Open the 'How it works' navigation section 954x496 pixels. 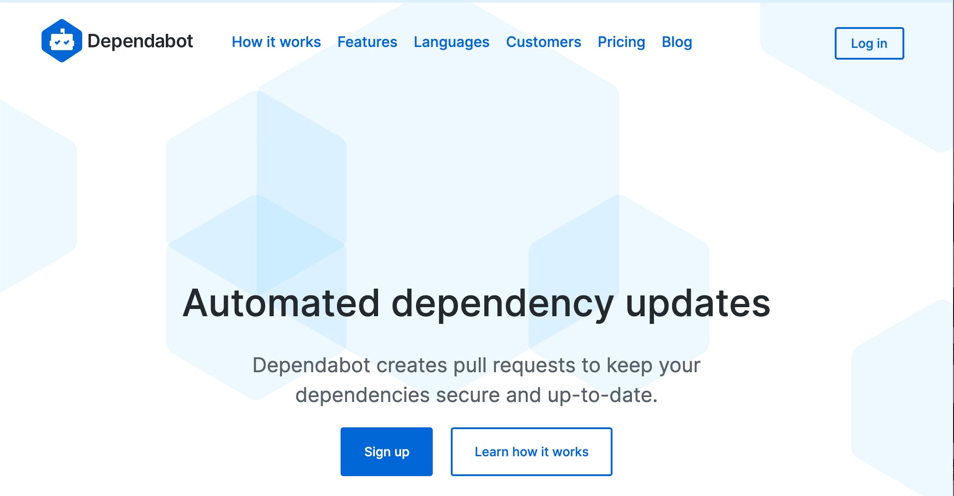[x=276, y=42]
